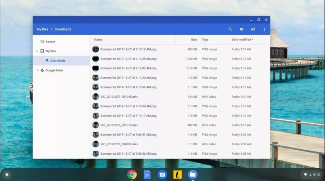Select file name VID_20191207_091014.mkv

[x=119, y=125]
